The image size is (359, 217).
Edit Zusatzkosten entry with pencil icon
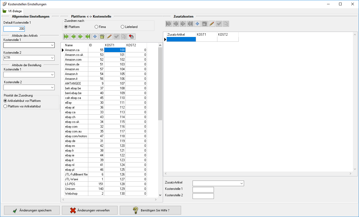(x=212, y=24)
